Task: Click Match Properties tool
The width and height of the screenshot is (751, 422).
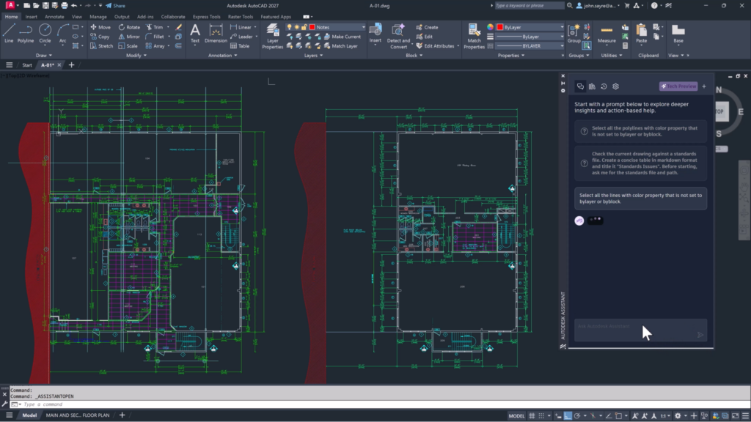Action: [x=475, y=36]
